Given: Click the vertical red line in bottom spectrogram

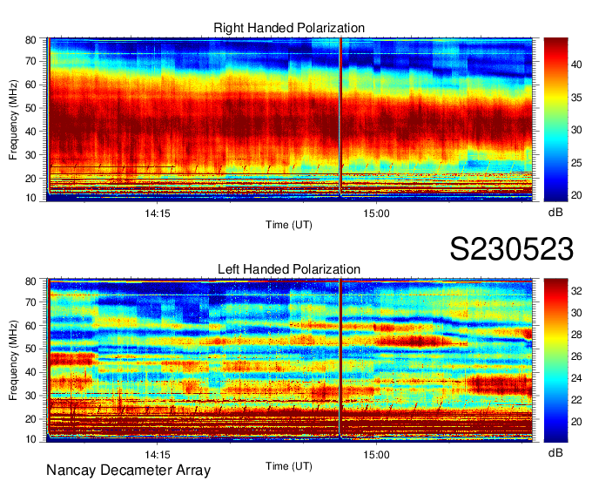Looking at the screenshot, I should pos(340,359).
